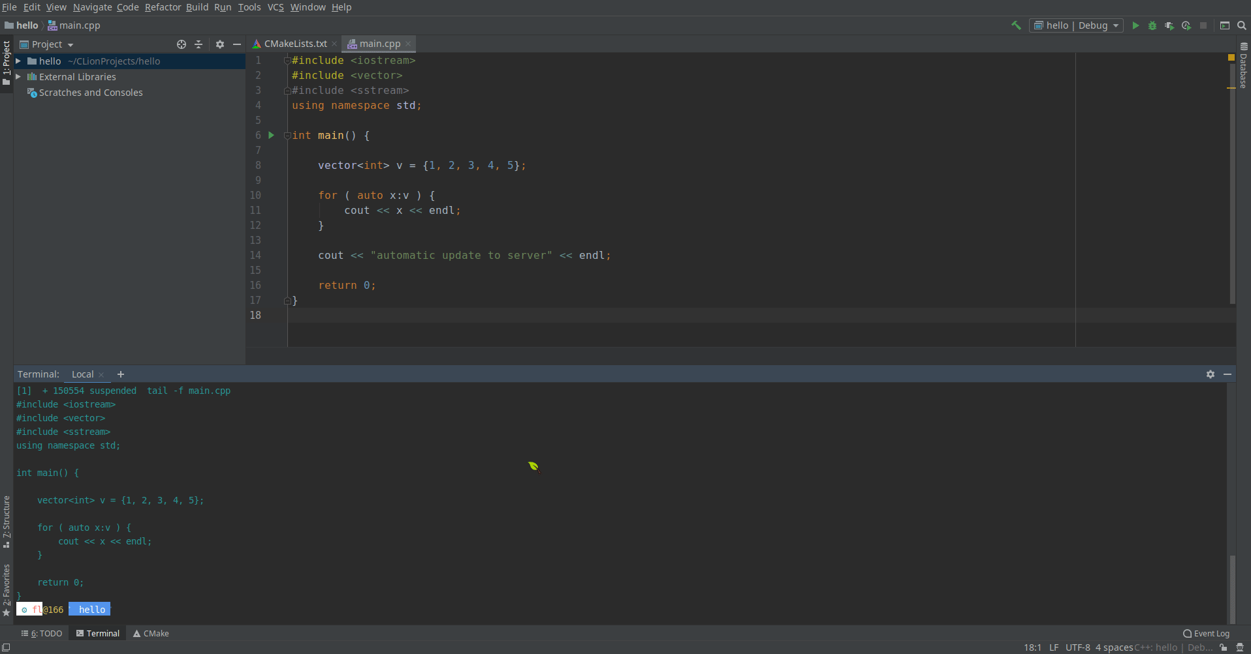This screenshot has height=654, width=1251.
Task: Start debugging with the green bug icon
Action: [x=1152, y=25]
